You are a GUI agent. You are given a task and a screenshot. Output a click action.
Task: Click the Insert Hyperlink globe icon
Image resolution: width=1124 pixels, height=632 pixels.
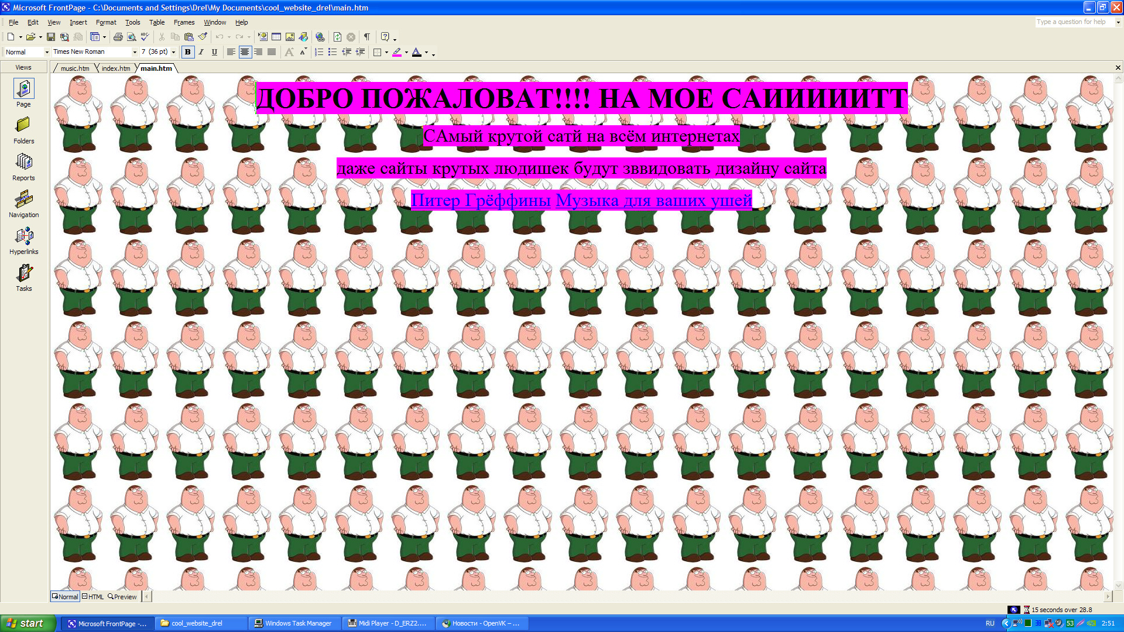tap(320, 37)
